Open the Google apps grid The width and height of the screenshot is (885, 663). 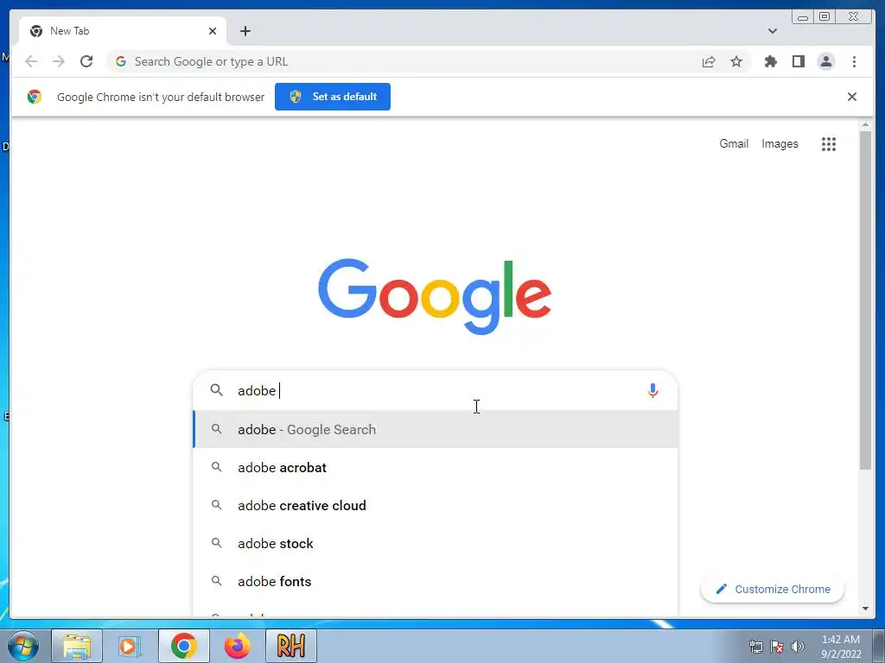click(829, 144)
